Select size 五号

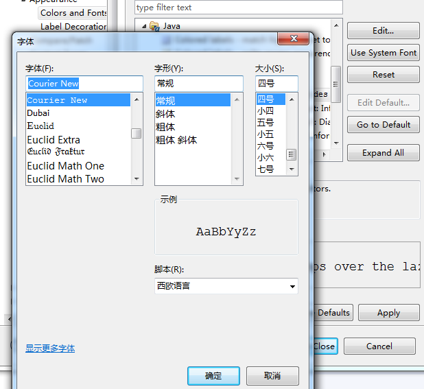tap(271, 122)
